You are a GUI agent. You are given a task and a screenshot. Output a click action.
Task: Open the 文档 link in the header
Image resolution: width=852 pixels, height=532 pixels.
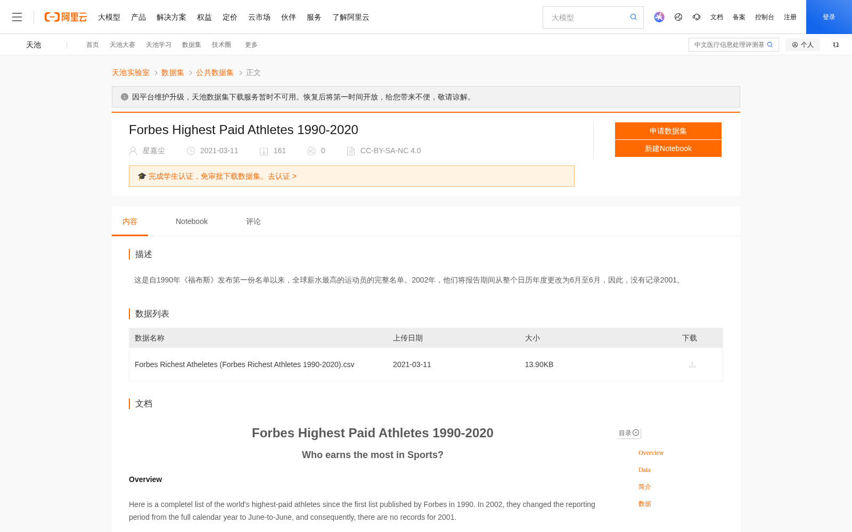[x=717, y=17]
